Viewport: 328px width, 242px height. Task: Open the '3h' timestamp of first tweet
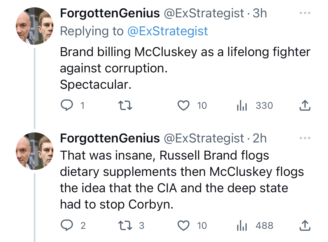click(260, 13)
